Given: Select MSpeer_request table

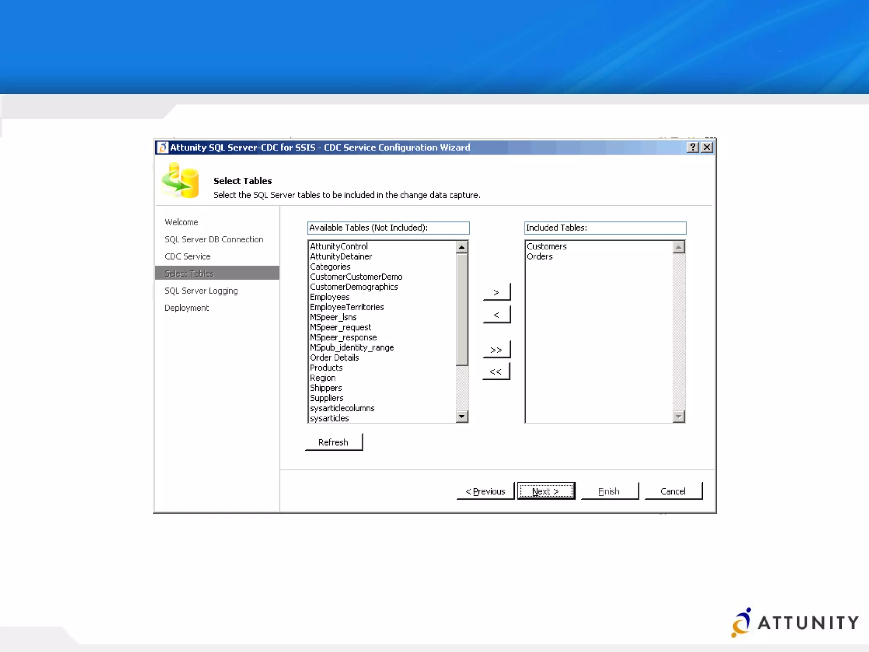Looking at the screenshot, I should [x=340, y=327].
